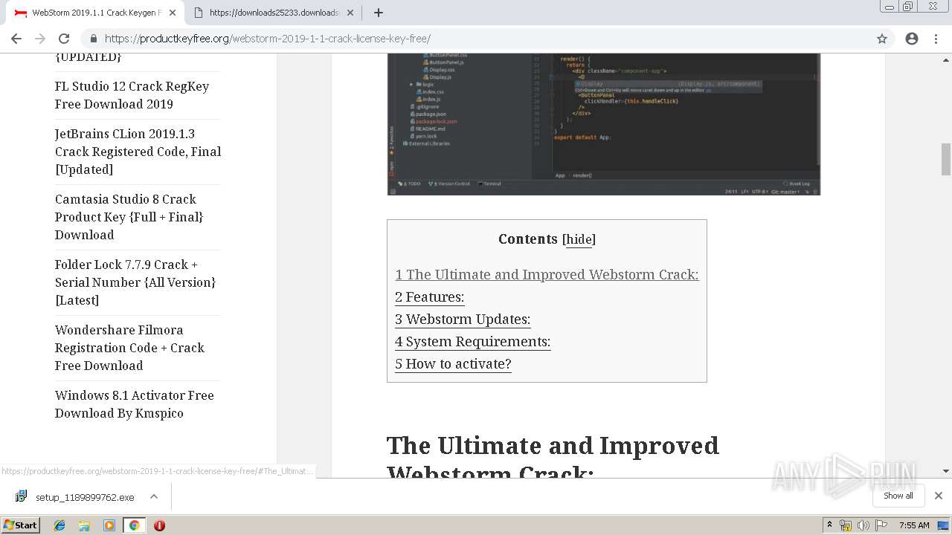
Task: Jump to the System Requirements section
Action: click(472, 342)
